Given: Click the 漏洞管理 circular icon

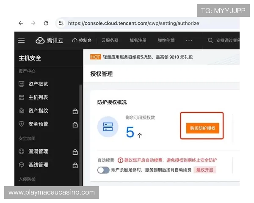Looking at the screenshot, I should (x=22, y=151).
